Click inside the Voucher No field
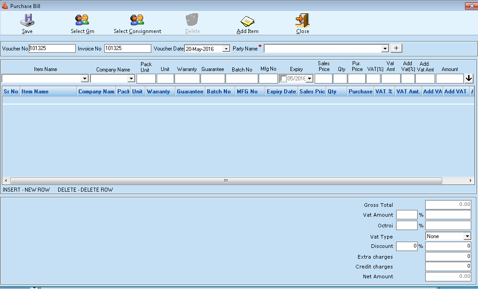The height and width of the screenshot is (289, 478). (x=51, y=48)
